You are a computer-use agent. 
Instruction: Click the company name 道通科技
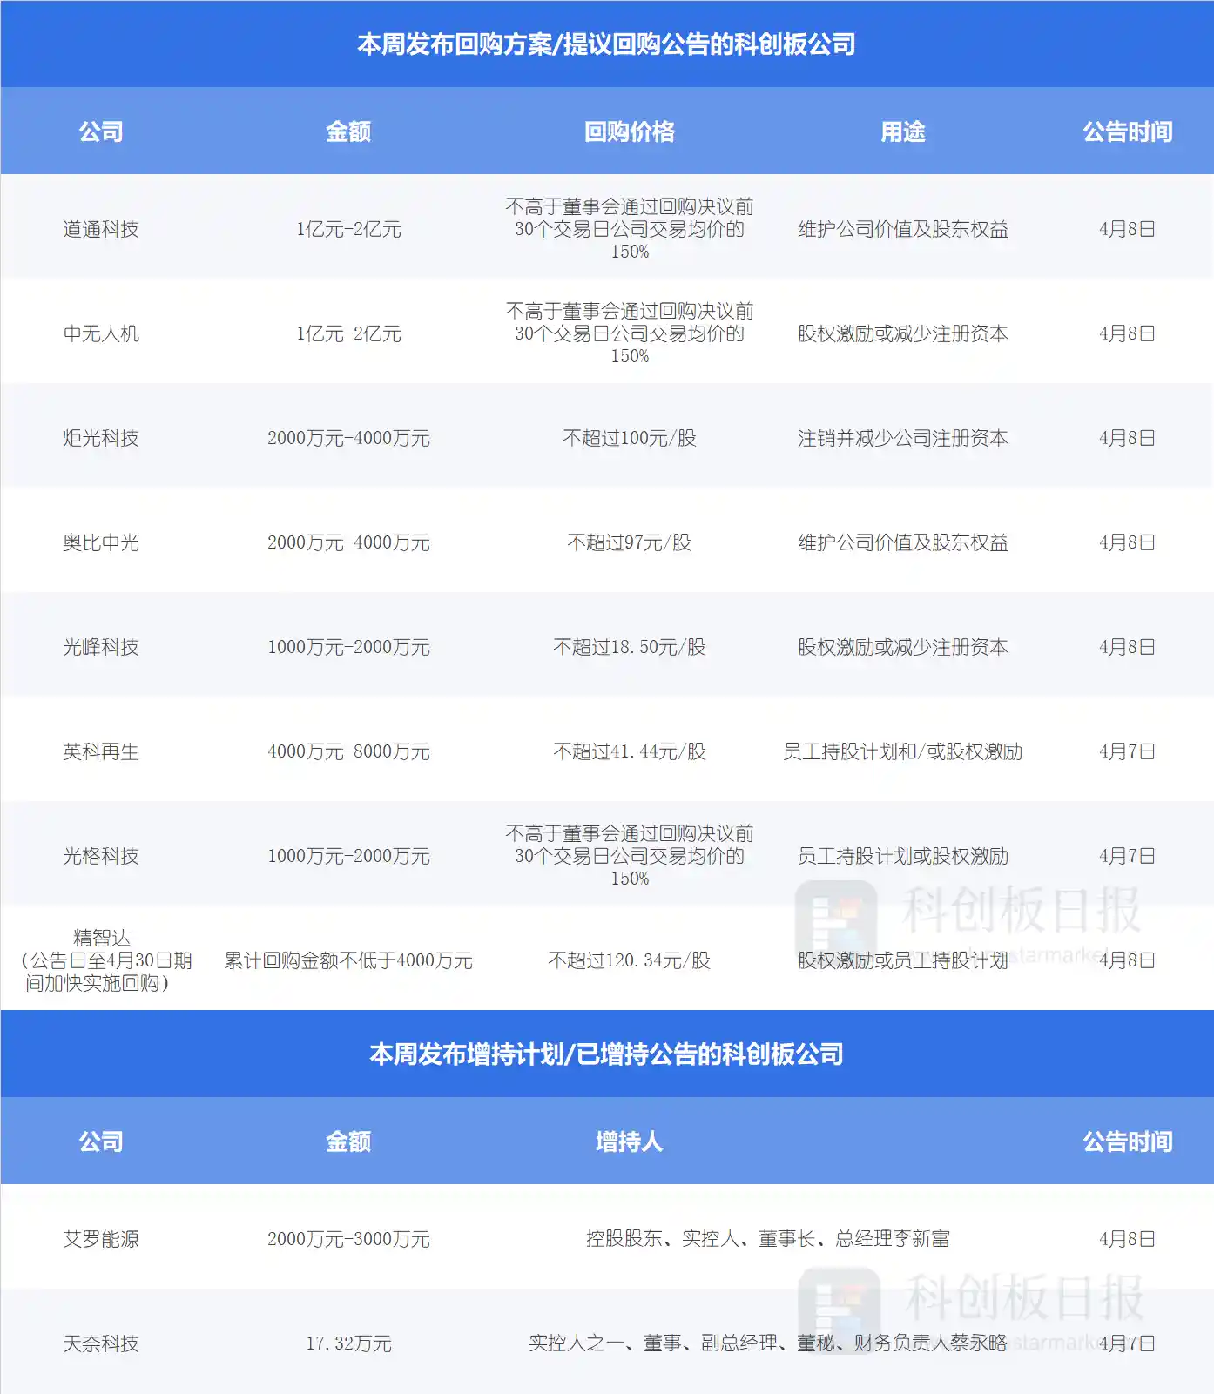pyautogui.click(x=101, y=229)
